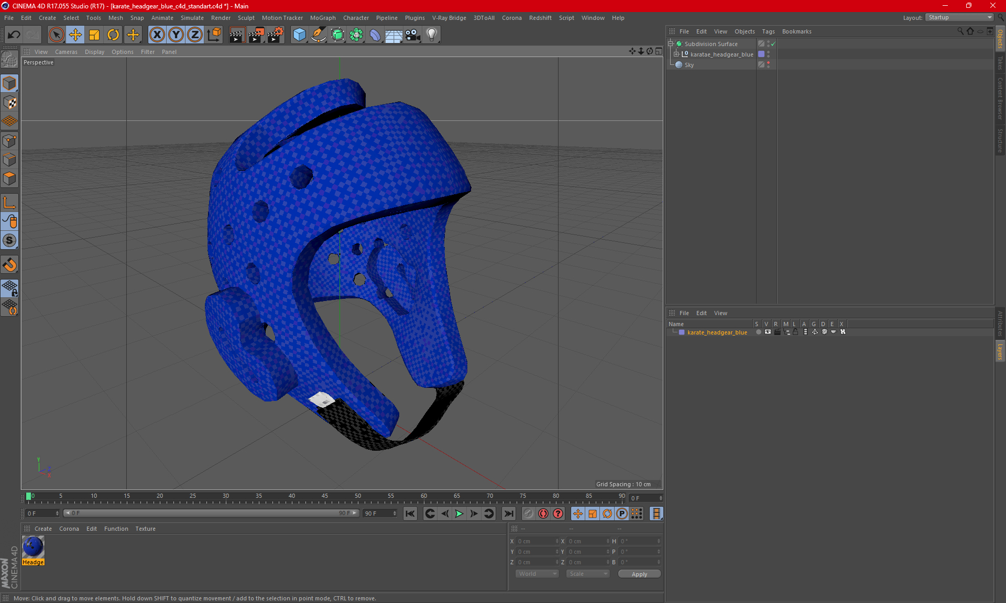Add a Subdivision Surface generator
The height and width of the screenshot is (603, 1006).
coord(337,35)
